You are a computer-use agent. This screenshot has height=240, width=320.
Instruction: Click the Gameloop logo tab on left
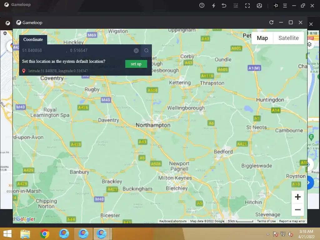click(x=8, y=23)
